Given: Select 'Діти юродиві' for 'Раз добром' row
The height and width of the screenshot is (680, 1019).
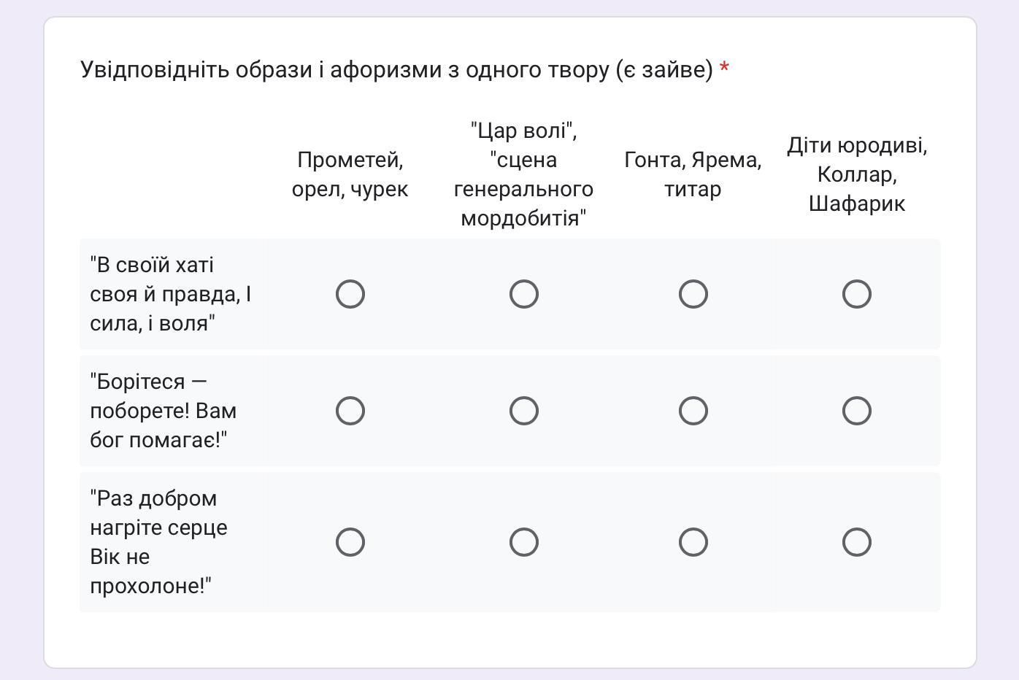Looking at the screenshot, I should click(x=857, y=542).
